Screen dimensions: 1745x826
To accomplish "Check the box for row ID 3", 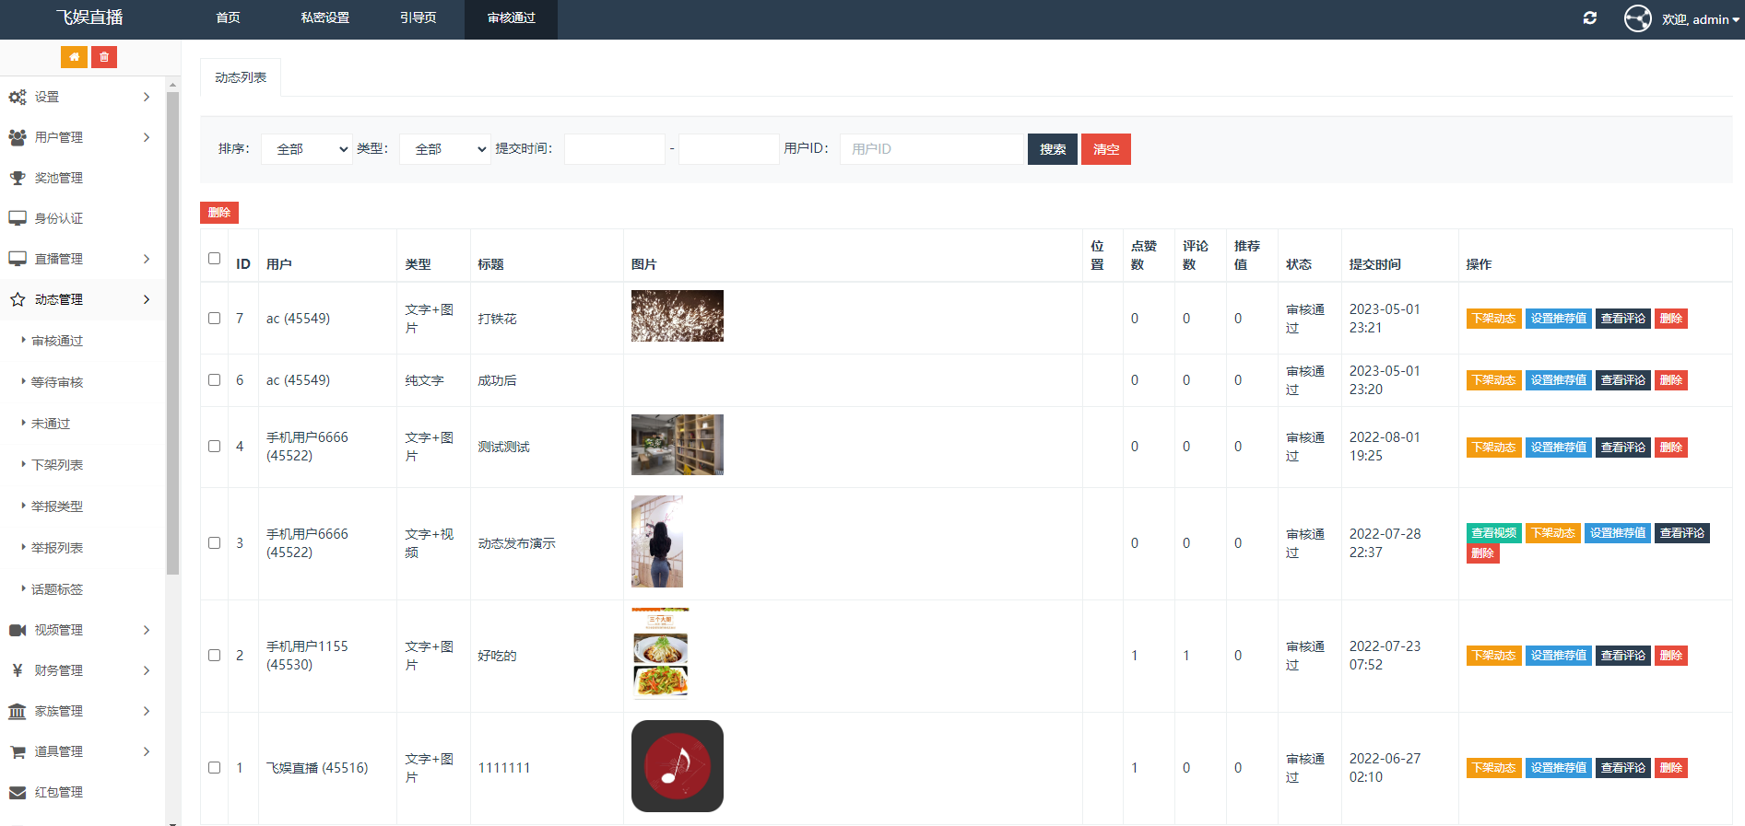I will point(215,543).
